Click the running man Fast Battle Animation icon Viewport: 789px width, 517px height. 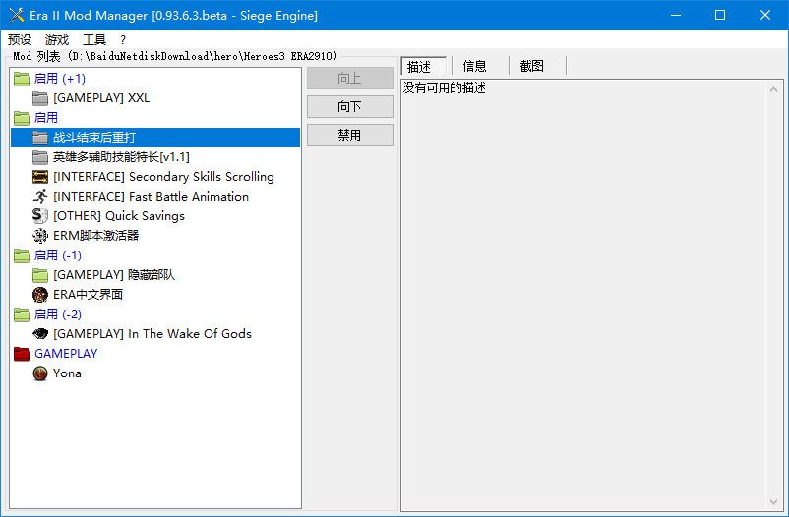pyautogui.click(x=40, y=197)
